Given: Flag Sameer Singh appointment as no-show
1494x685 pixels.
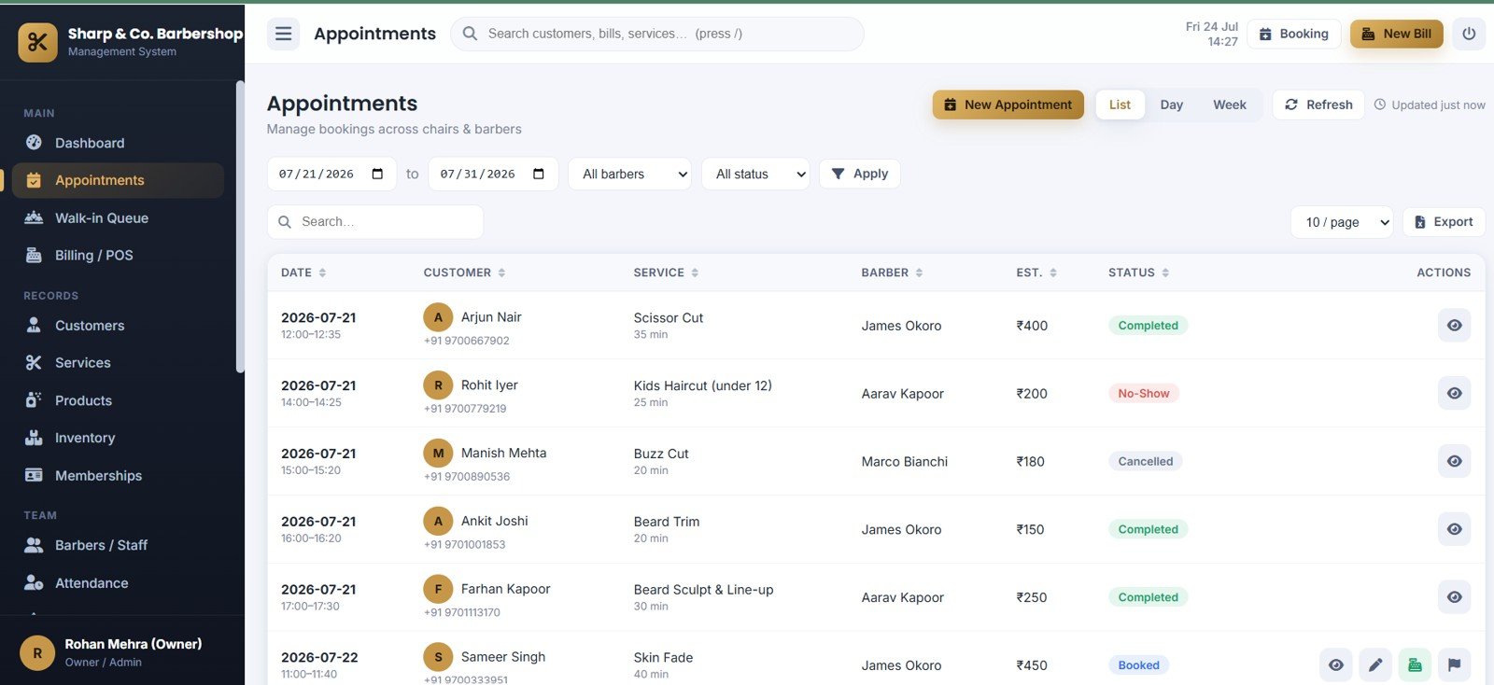Looking at the screenshot, I should pos(1454,665).
